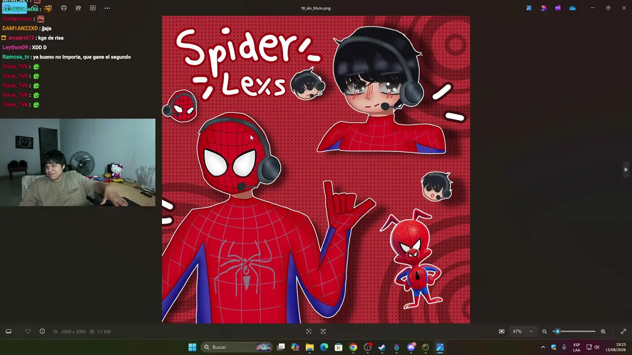Click the 10_sin_titulo.png file title
This screenshot has height=355, width=632.
pos(316,8)
